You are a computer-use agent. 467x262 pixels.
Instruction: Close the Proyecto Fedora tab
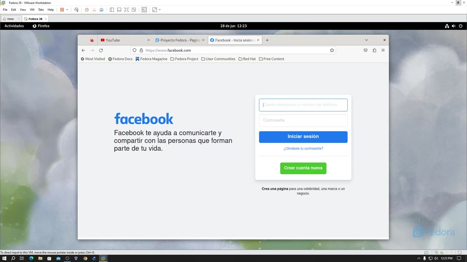[x=203, y=40]
